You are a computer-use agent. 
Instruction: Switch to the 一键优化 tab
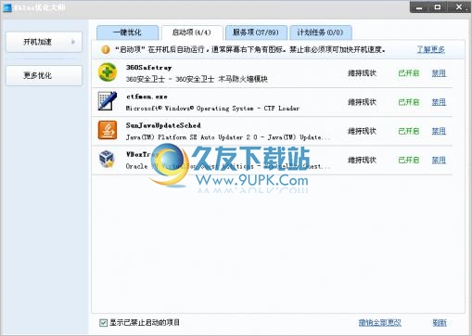(127, 32)
